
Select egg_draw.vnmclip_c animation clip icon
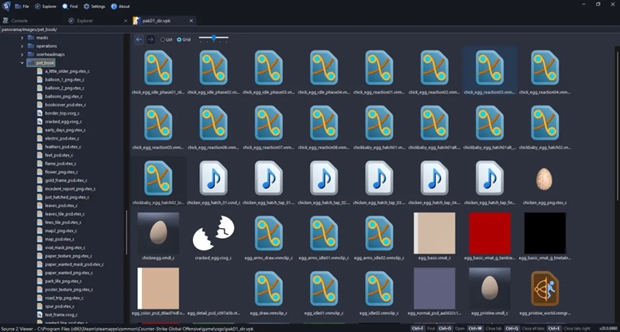click(x=268, y=289)
